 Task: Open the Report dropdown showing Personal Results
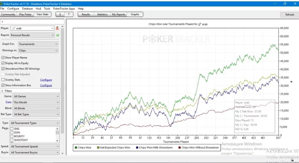32,35
